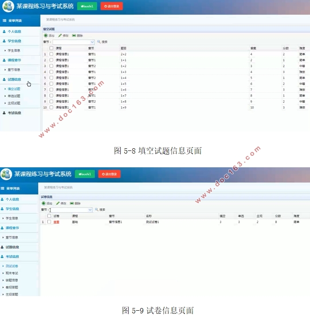
Task: Collapse 试题信息 menu group in Figure 5-8 sidebar
Action: point(14,79)
